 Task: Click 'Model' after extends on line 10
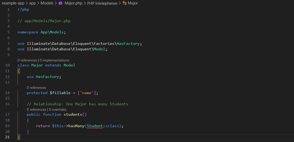point(69,65)
